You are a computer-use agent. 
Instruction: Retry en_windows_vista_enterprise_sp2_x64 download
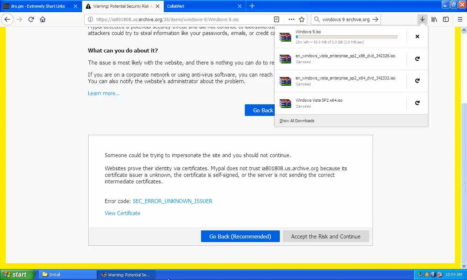coord(417,81)
